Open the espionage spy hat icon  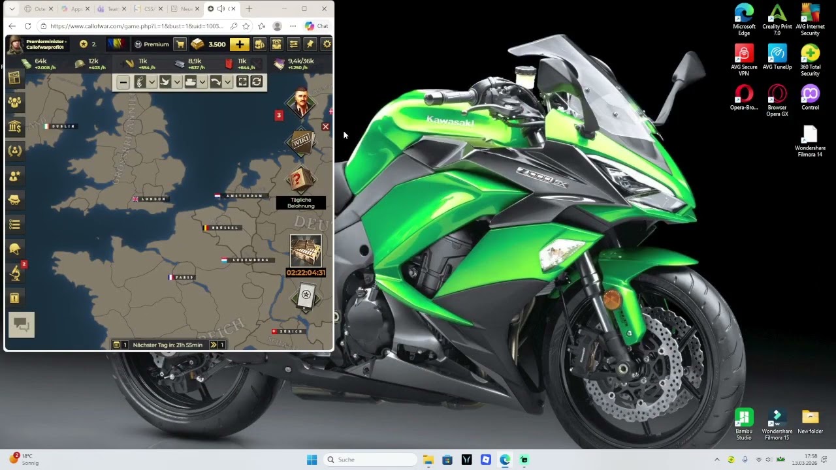(14, 200)
